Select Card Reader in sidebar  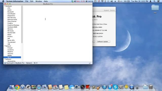pos(11,14)
